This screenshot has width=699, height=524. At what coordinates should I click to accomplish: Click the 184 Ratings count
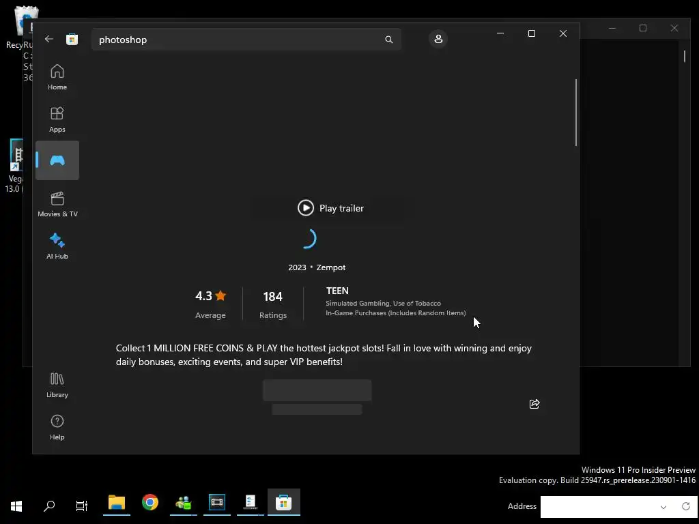[273, 304]
